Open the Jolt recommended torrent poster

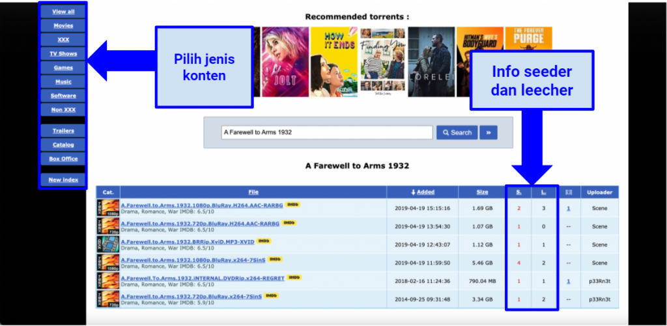click(285, 62)
